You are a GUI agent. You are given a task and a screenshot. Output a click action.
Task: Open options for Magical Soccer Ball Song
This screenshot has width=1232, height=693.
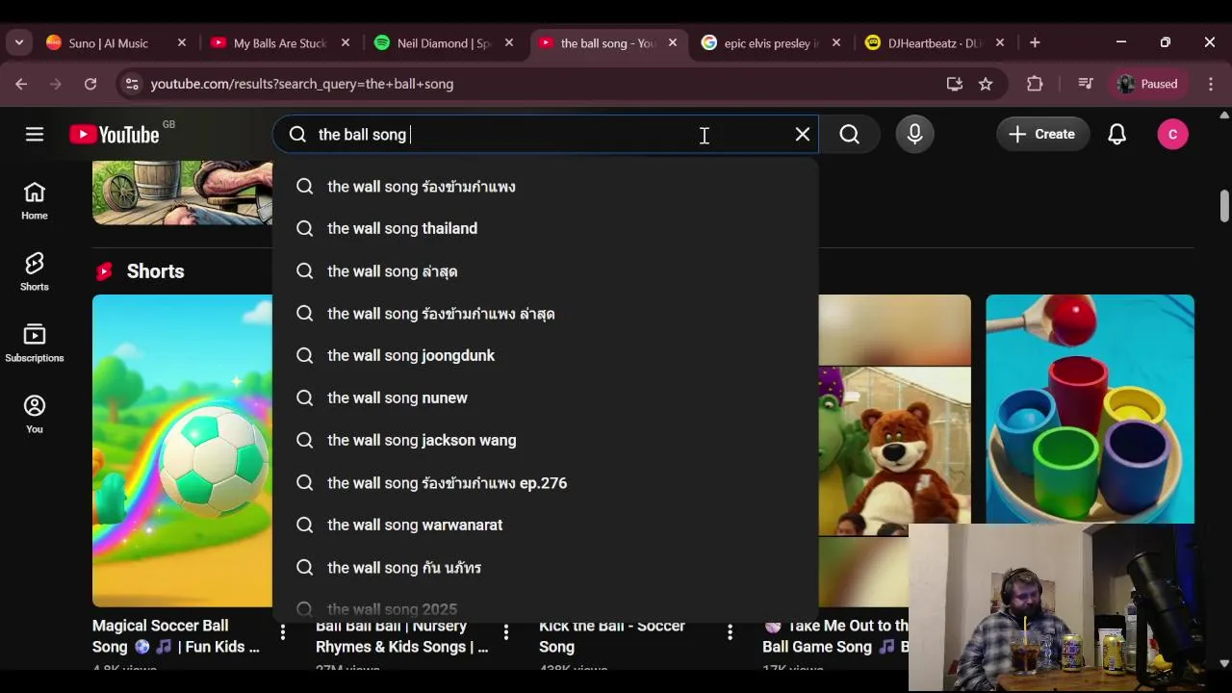click(x=283, y=632)
